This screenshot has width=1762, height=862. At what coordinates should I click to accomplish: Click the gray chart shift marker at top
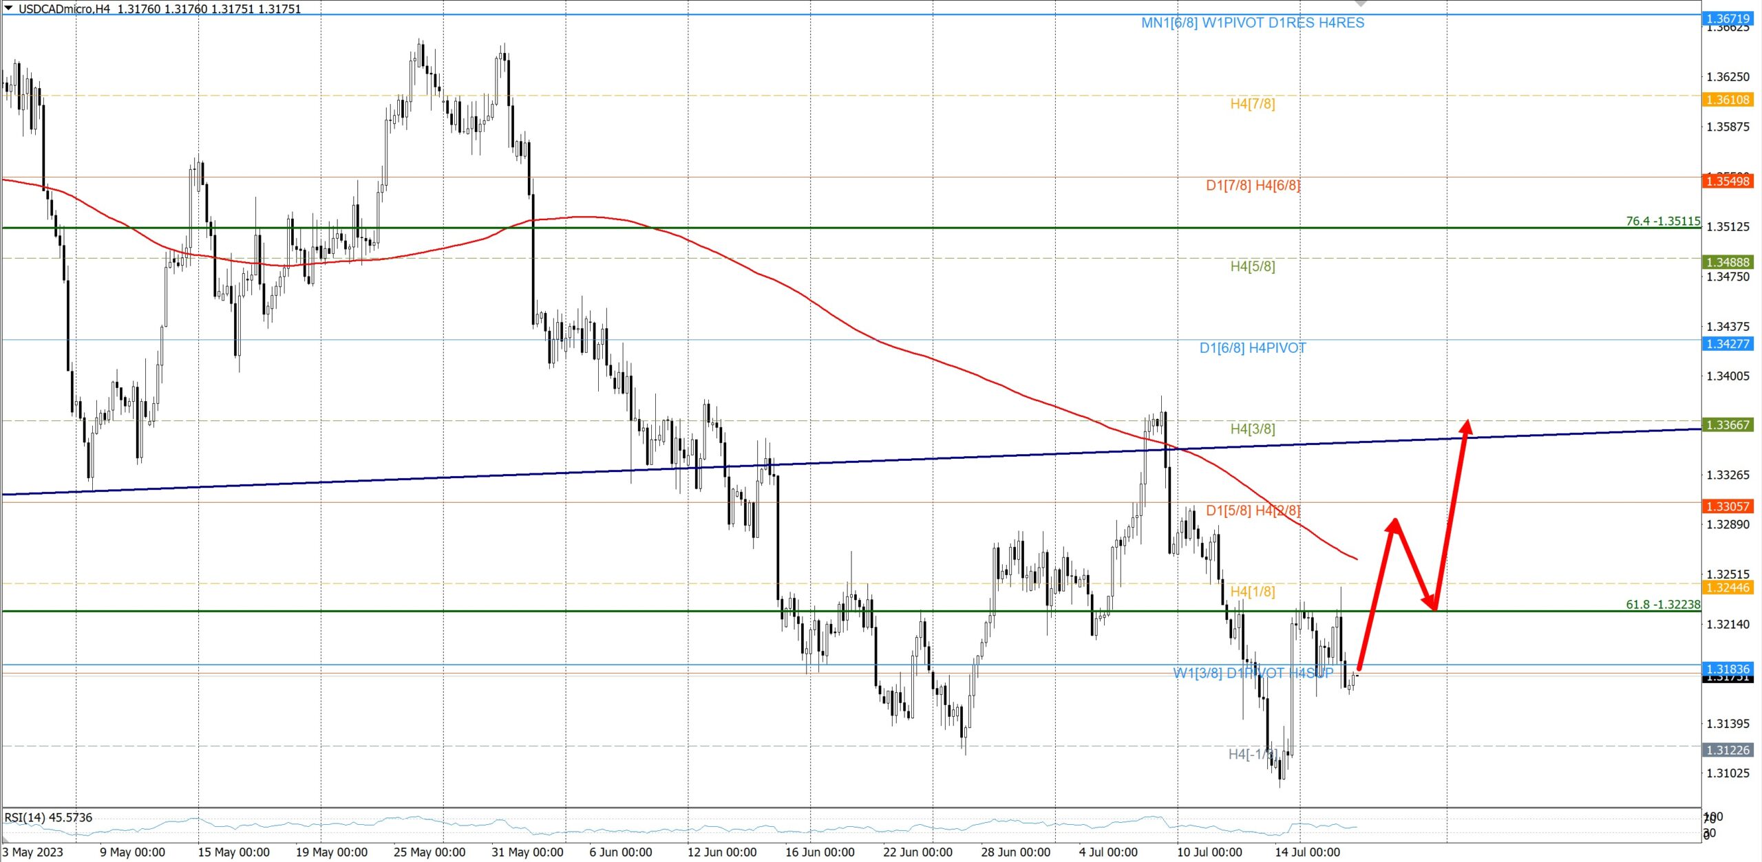coord(1361,4)
